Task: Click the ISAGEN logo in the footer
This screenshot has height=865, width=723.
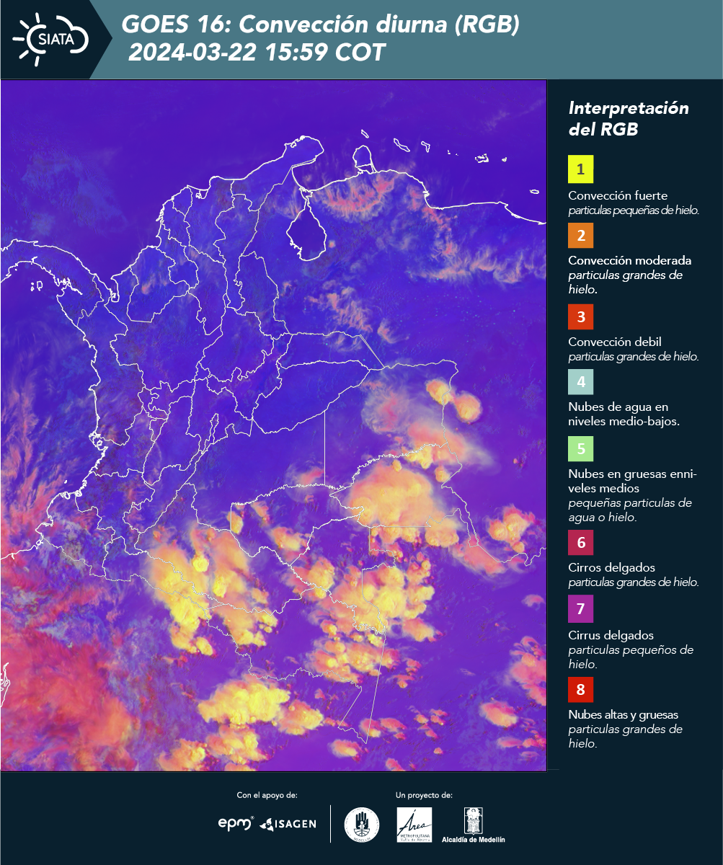Action: coord(288,823)
